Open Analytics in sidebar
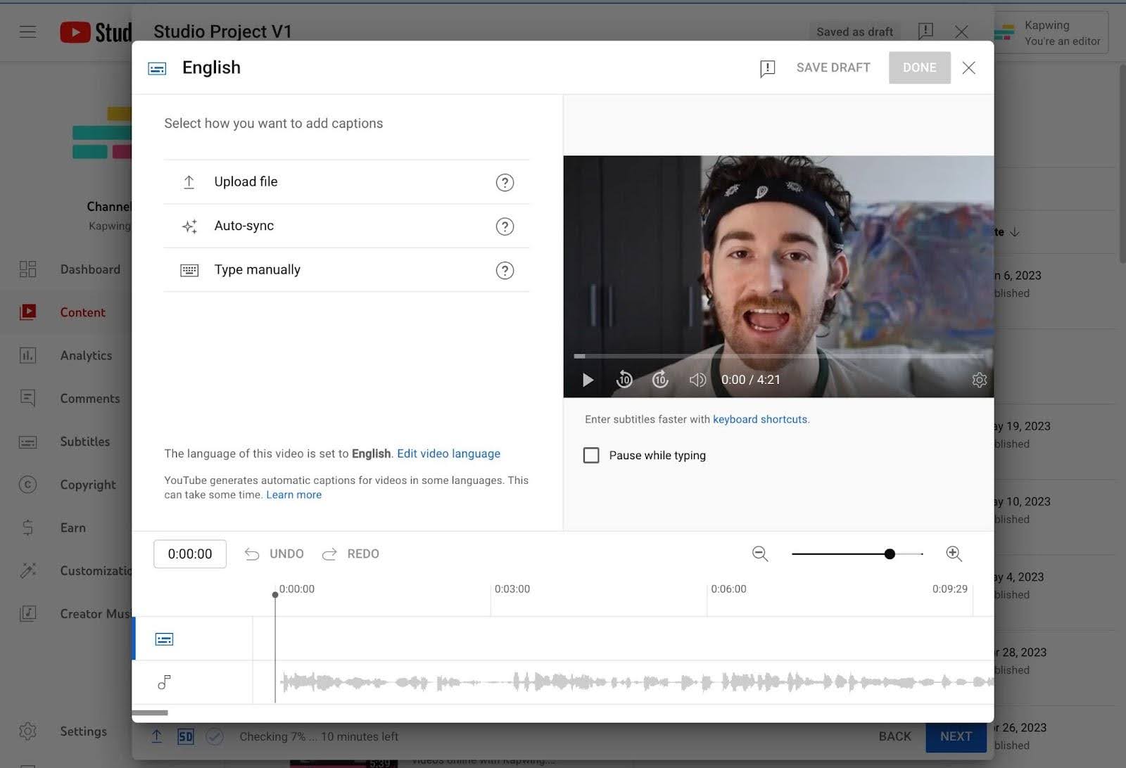Screen dimensions: 1126x768 click(x=86, y=355)
